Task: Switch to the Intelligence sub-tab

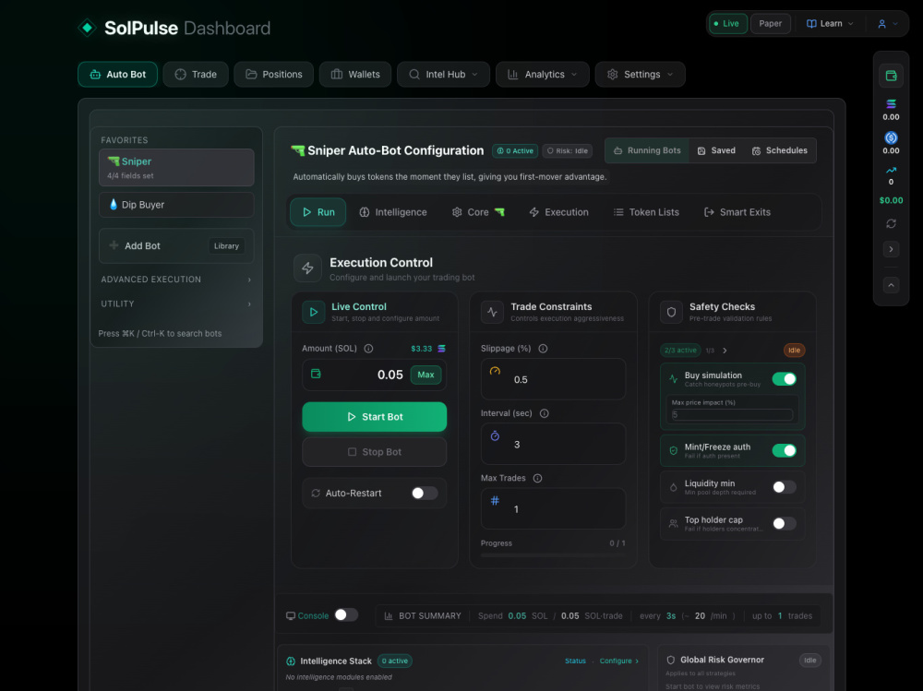Action: (393, 212)
